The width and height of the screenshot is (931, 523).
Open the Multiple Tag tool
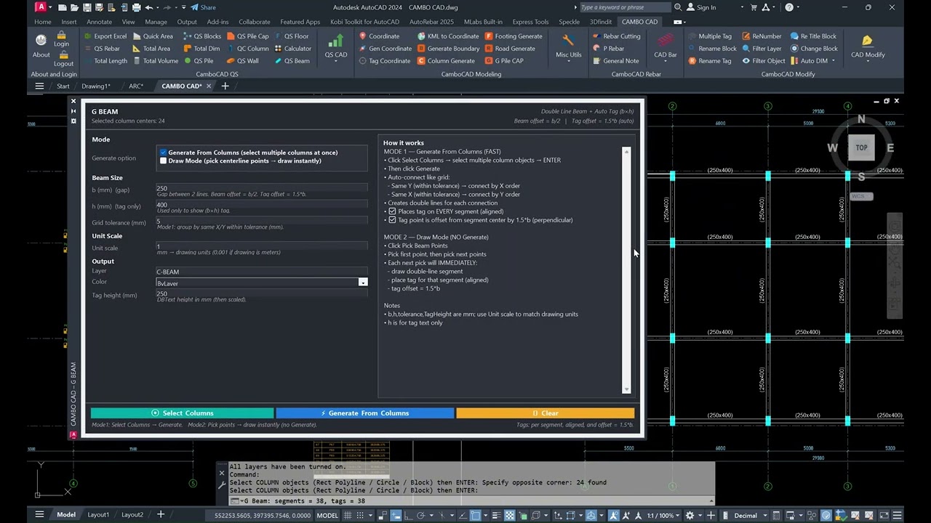coord(710,36)
